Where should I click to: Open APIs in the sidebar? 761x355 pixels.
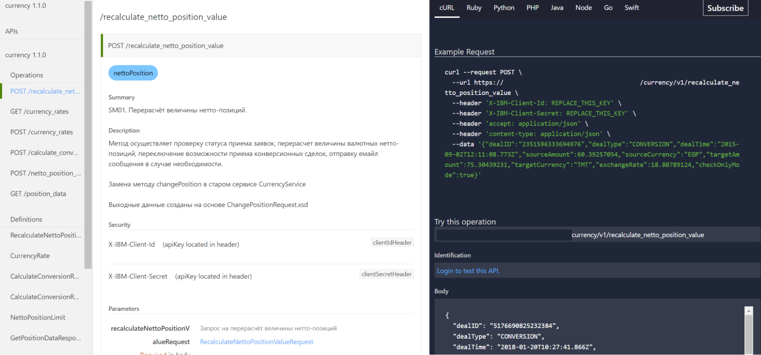pos(11,31)
